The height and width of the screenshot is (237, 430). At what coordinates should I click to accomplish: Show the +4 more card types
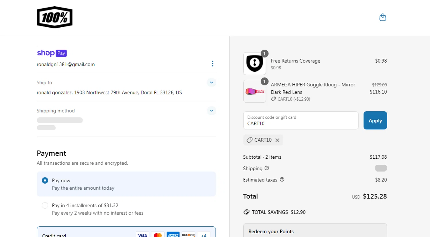click(x=204, y=235)
